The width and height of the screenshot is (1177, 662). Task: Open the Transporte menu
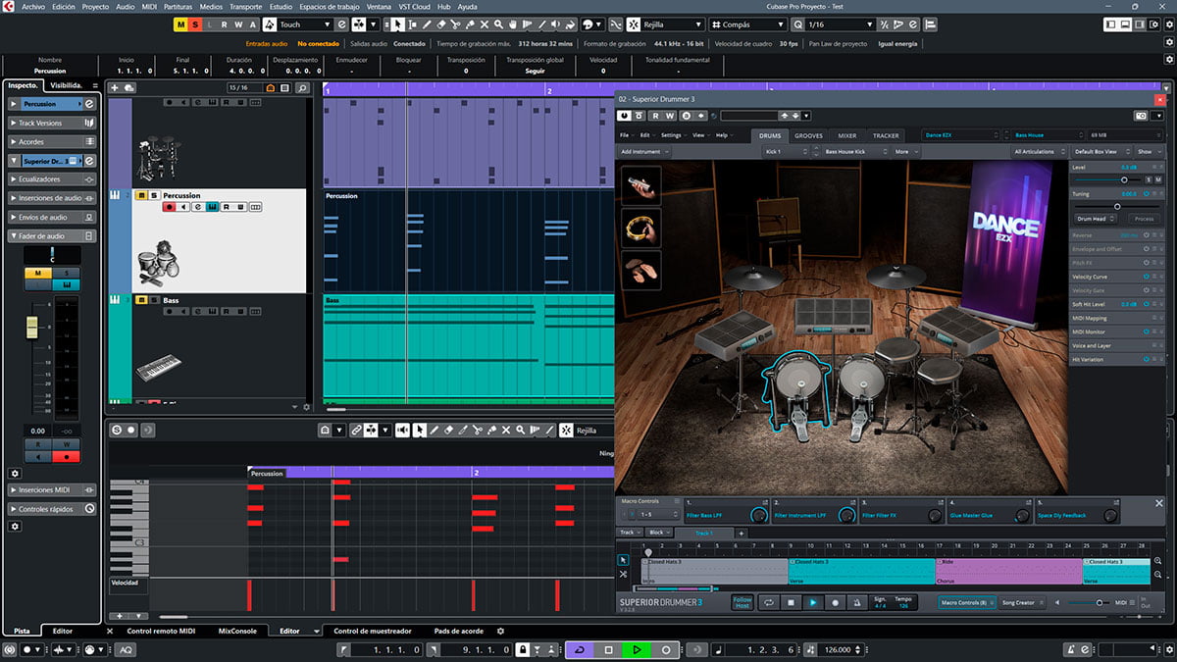(x=245, y=6)
